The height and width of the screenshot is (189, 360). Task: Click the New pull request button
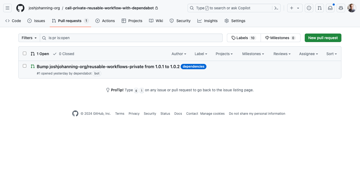[323, 38]
